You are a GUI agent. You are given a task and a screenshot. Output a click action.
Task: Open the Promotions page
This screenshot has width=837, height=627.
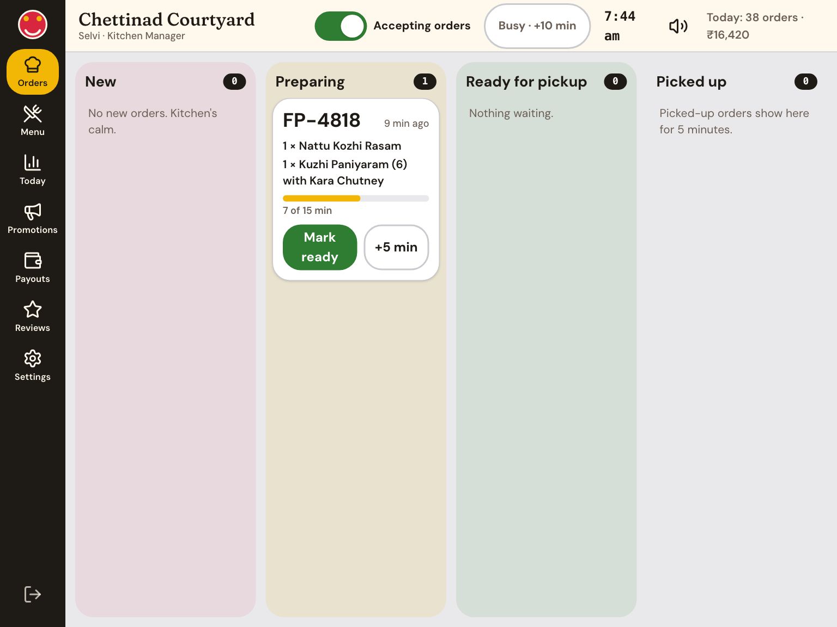(x=33, y=219)
